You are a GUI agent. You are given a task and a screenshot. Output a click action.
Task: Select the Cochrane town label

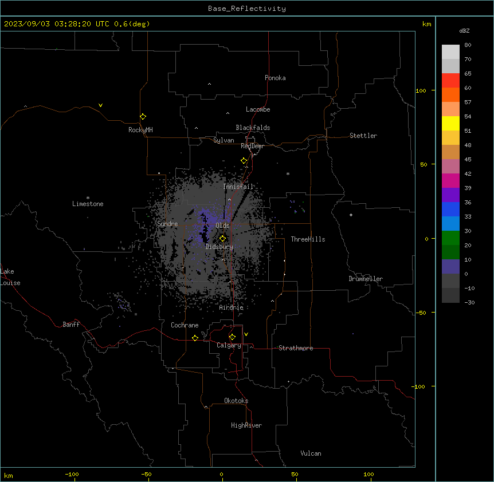tap(185, 325)
